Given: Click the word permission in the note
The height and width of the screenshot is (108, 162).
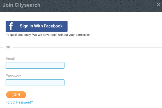Looking at the screenshot, I should pyautogui.click(x=83, y=35).
